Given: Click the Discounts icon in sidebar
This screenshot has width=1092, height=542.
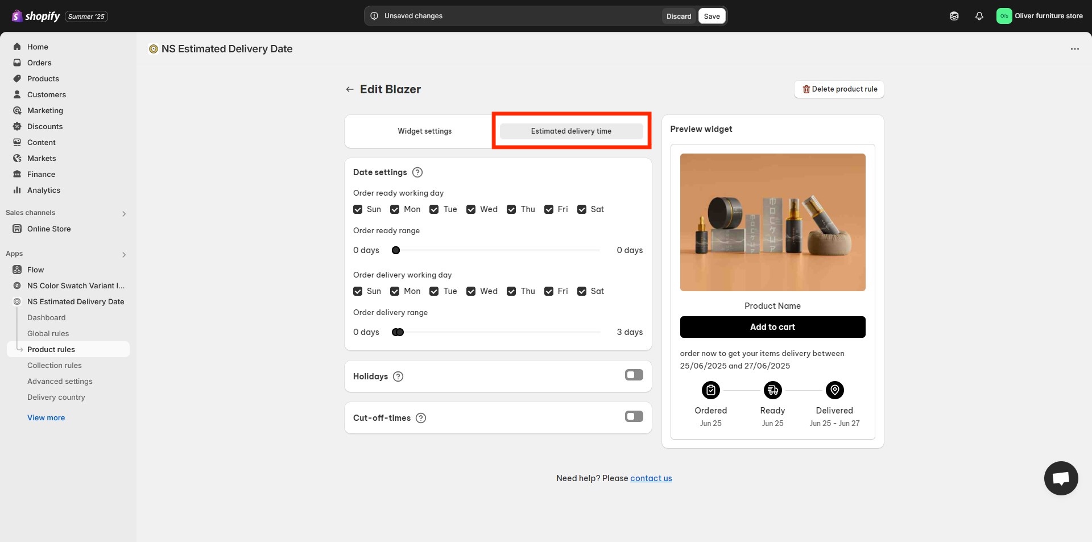Looking at the screenshot, I should [17, 126].
